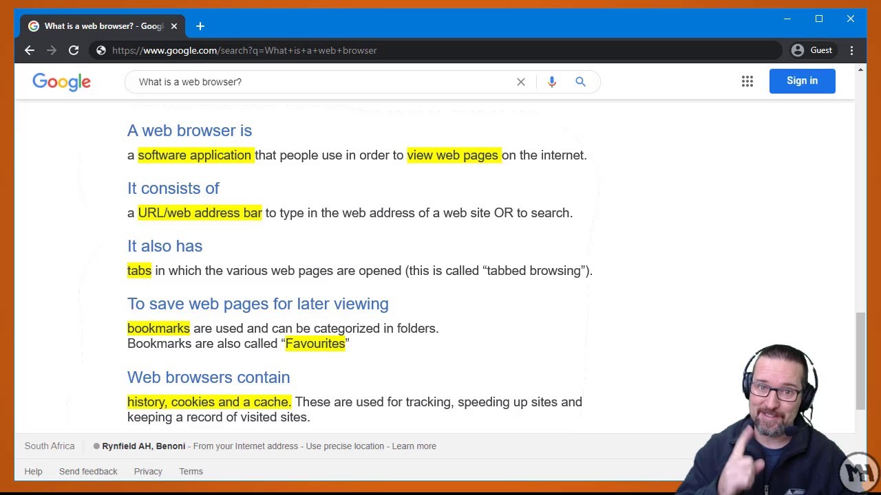Go back using the browser back arrow
The width and height of the screenshot is (881, 495).
click(29, 50)
